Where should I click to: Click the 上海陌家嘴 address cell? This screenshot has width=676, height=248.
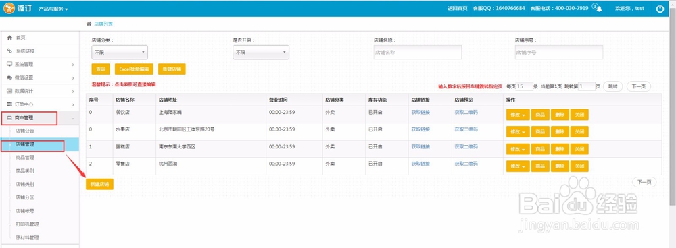[211, 115]
